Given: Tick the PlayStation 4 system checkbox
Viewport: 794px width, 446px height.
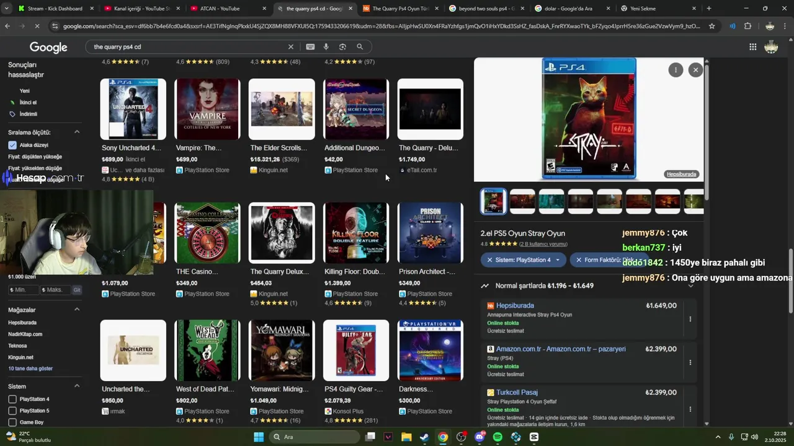Looking at the screenshot, I should coord(12,399).
